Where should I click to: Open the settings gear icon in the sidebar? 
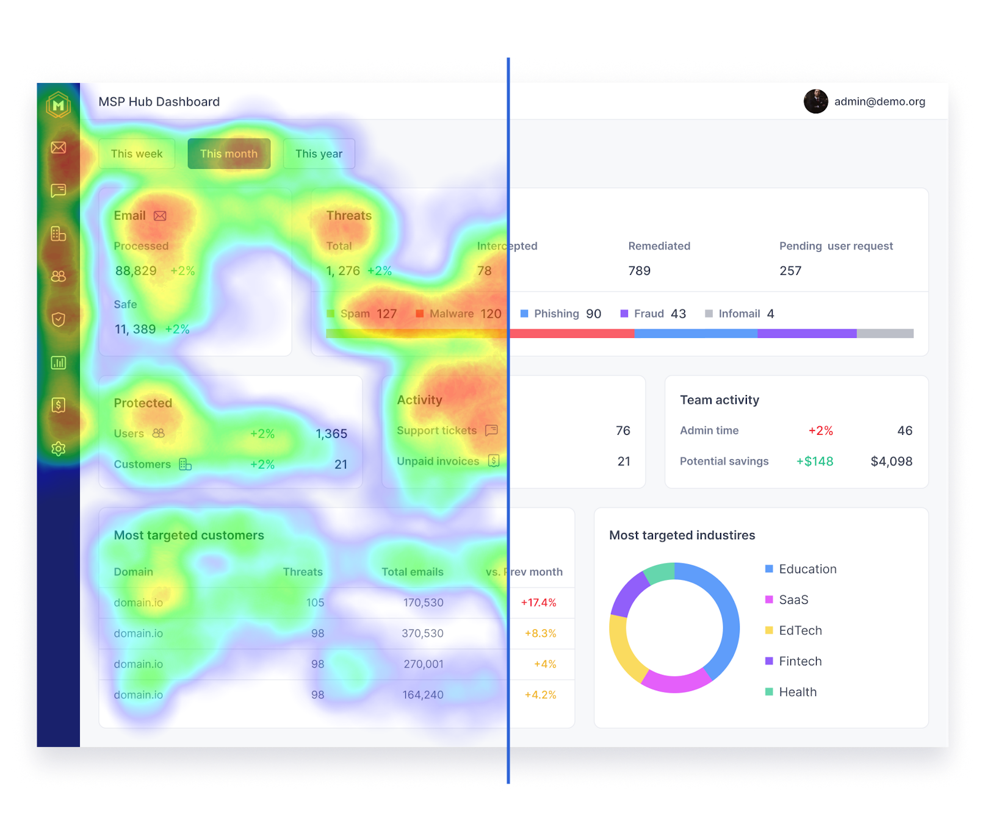tap(59, 448)
